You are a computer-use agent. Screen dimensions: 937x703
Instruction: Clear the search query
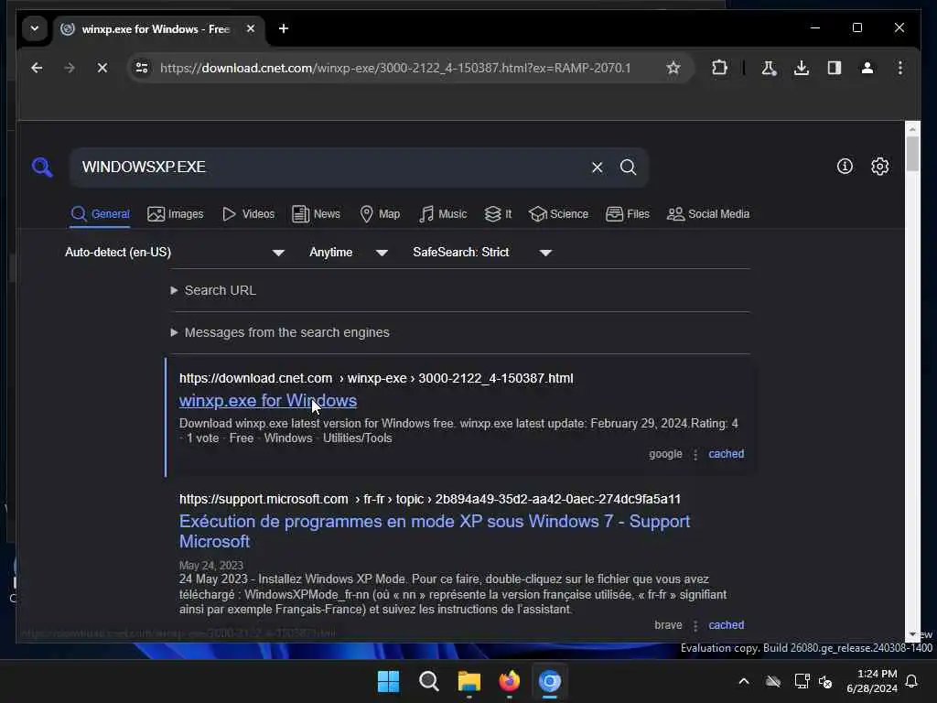[597, 167]
